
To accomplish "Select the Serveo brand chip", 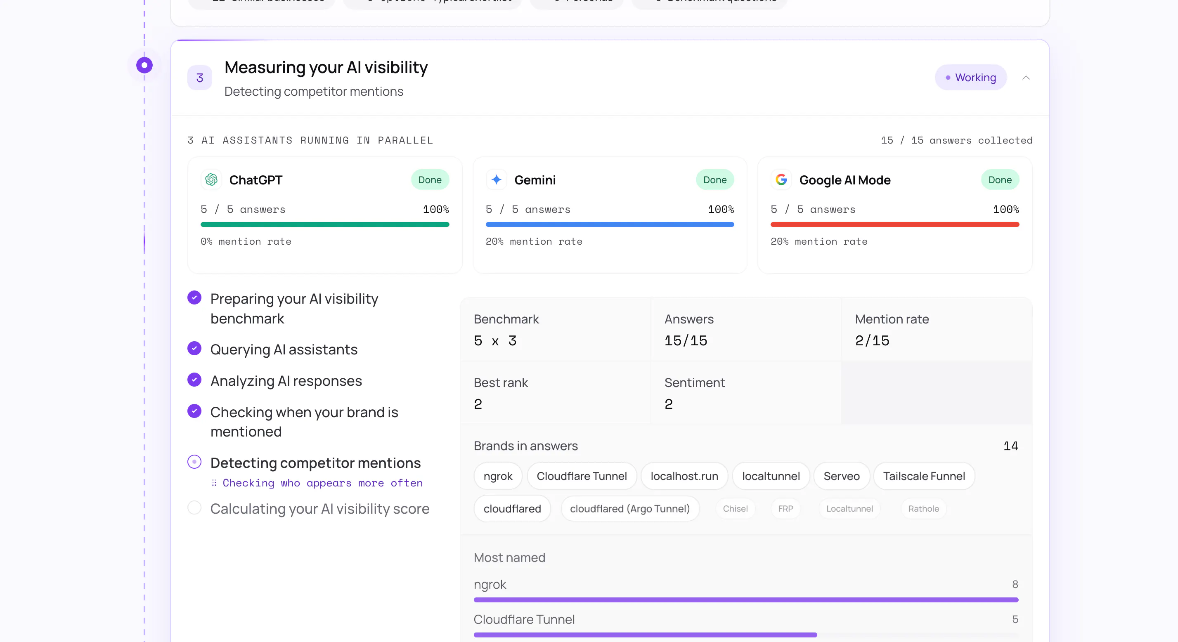I will pyautogui.click(x=842, y=477).
